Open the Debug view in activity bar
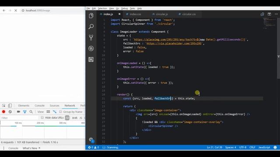The image size is (280, 157). (x=91, y=48)
